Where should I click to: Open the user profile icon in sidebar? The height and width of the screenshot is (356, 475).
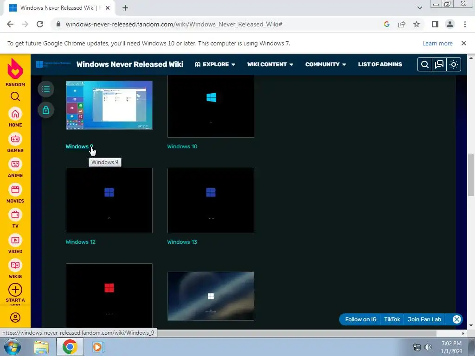click(x=15, y=317)
